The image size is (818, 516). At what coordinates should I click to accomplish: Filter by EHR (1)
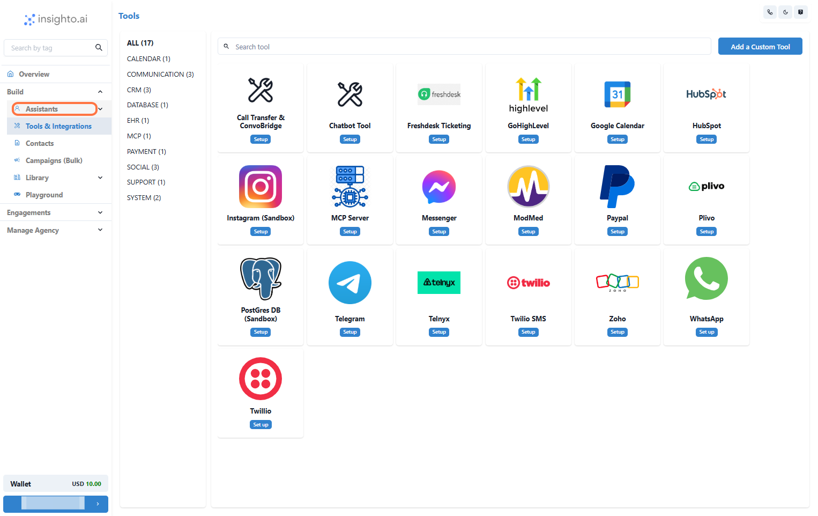(138, 120)
